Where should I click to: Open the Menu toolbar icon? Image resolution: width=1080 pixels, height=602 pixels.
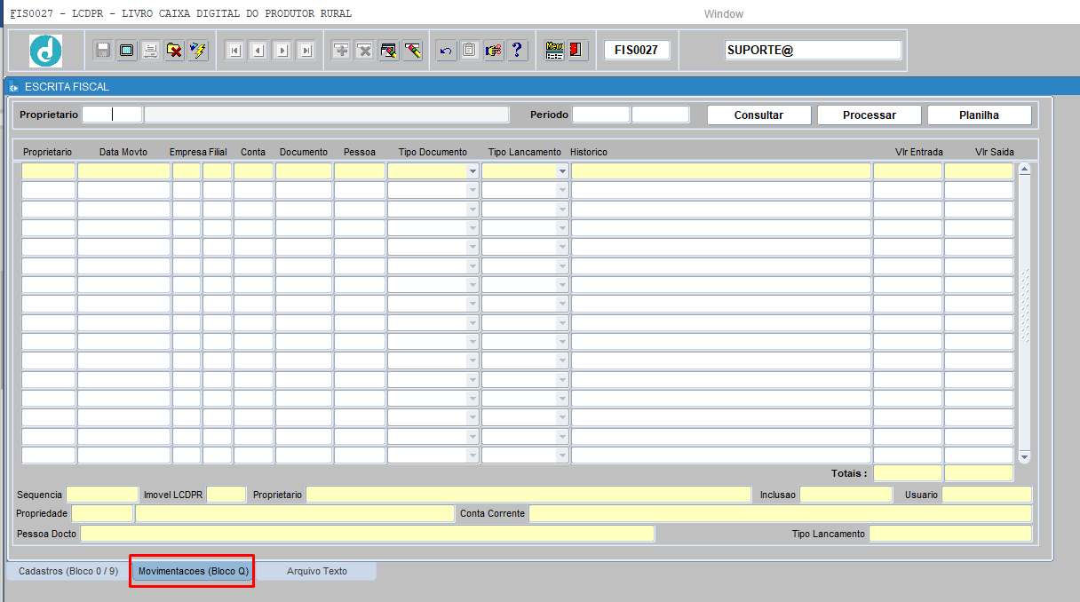(555, 51)
